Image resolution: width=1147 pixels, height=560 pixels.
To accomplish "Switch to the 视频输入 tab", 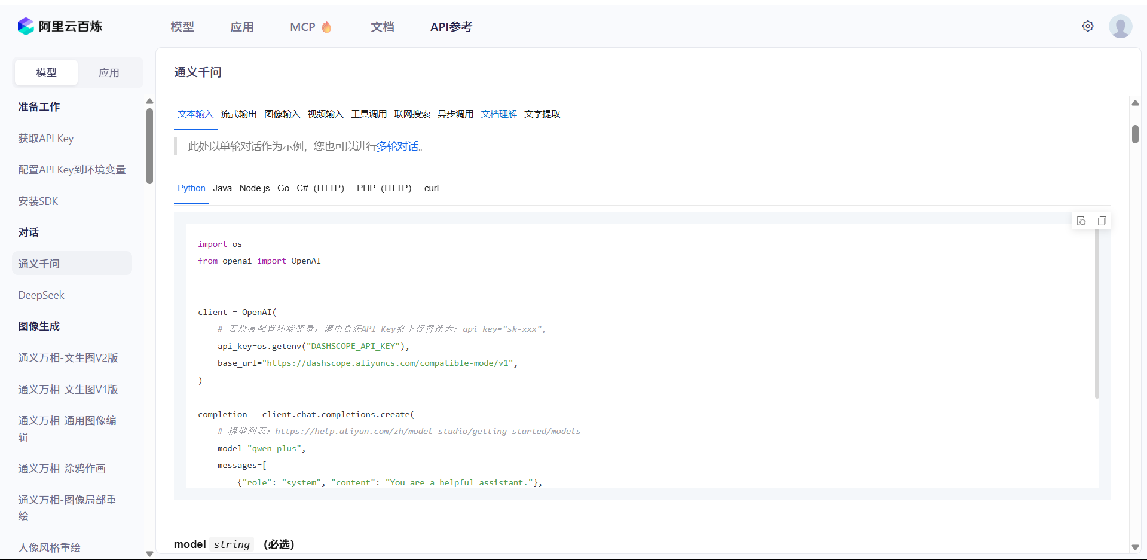I will [325, 114].
